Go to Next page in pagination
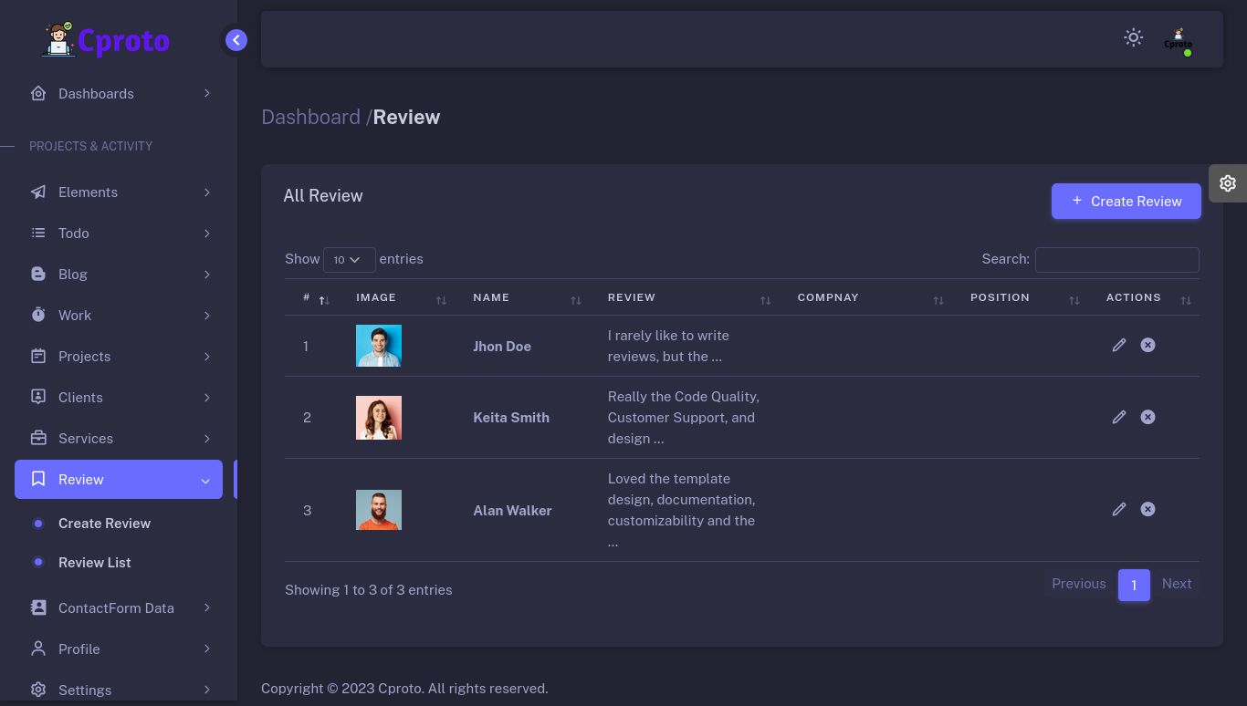The image size is (1247, 706). pyautogui.click(x=1176, y=584)
